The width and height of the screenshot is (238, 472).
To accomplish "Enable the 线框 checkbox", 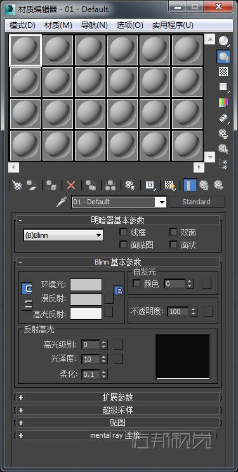I will pos(123,232).
